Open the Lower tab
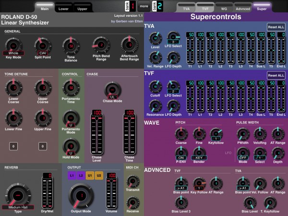Image resolution: width=288 pixels, height=216 pixels. 63,7
